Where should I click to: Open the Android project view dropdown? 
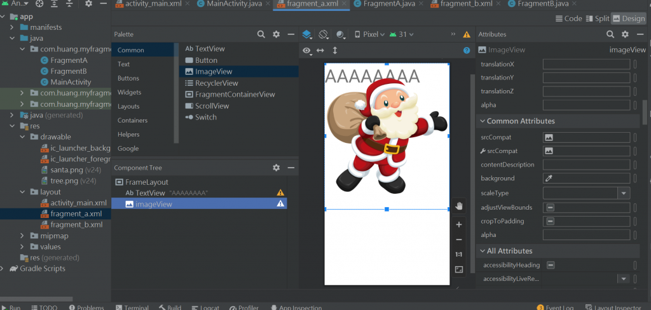point(15,4)
